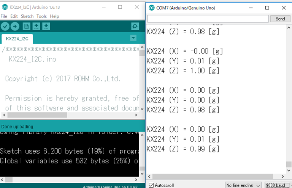Save the sketch with the Save icon
The height and width of the screenshot is (188, 292).
(46, 26)
